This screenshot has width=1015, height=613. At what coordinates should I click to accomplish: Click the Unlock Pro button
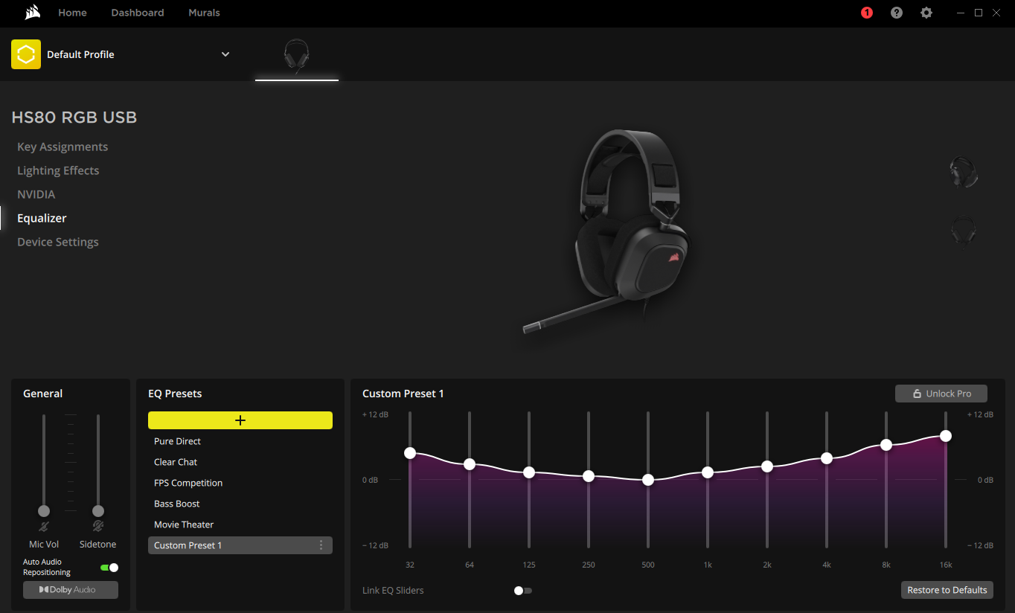click(x=941, y=394)
